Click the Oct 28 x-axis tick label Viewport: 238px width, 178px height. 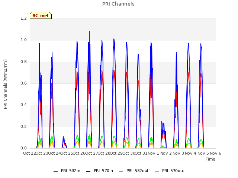click(104, 153)
